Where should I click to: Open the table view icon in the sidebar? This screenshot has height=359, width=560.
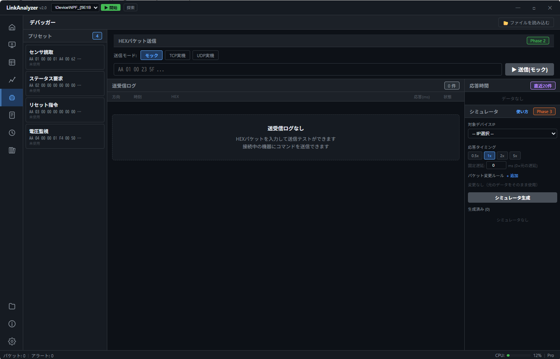12,62
